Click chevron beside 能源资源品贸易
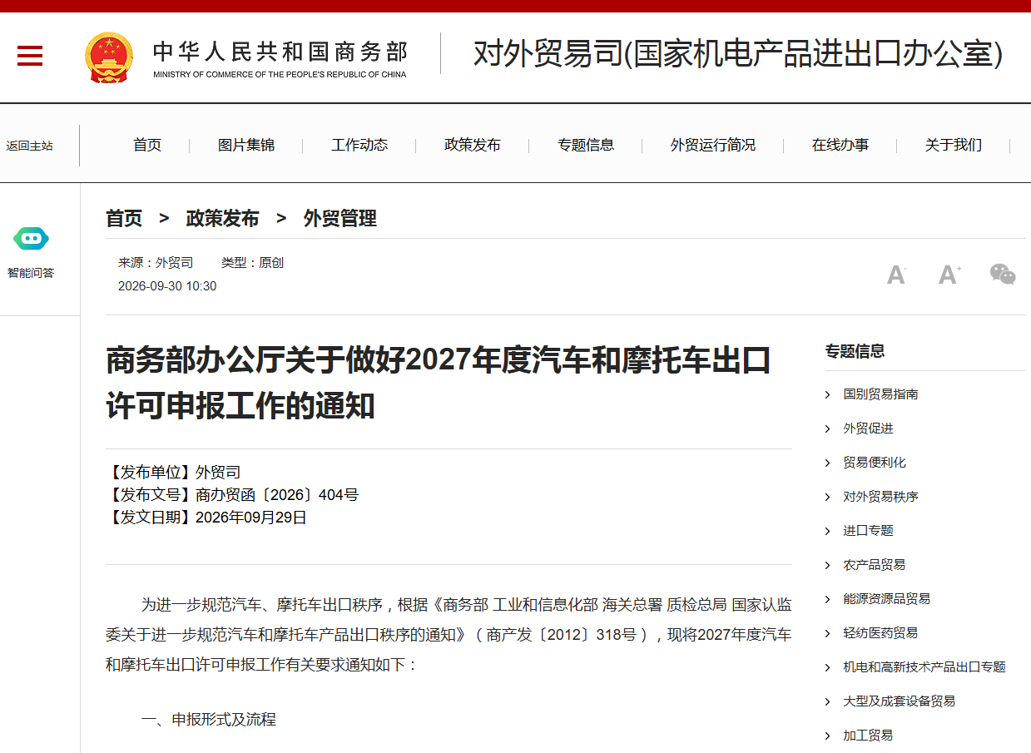Viewport: 1031px width, 753px height. tap(828, 599)
